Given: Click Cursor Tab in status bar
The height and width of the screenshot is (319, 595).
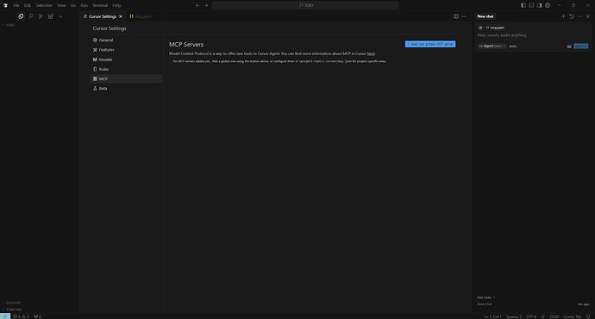Looking at the screenshot, I should [x=572, y=316].
